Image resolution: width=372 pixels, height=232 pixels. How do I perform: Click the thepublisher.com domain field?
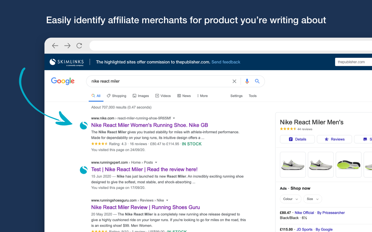click(353, 62)
